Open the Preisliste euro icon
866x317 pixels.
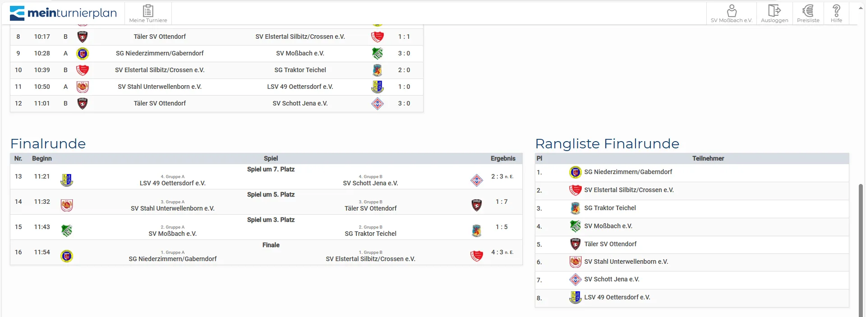click(x=808, y=13)
